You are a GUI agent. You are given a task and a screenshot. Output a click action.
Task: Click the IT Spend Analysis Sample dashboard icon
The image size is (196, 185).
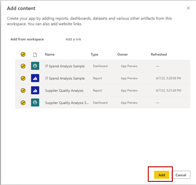[x=35, y=66]
